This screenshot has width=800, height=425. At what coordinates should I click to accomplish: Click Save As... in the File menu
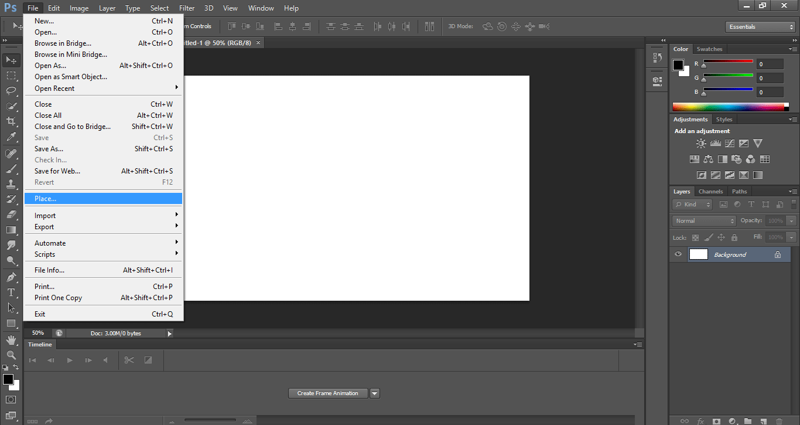[x=49, y=149]
